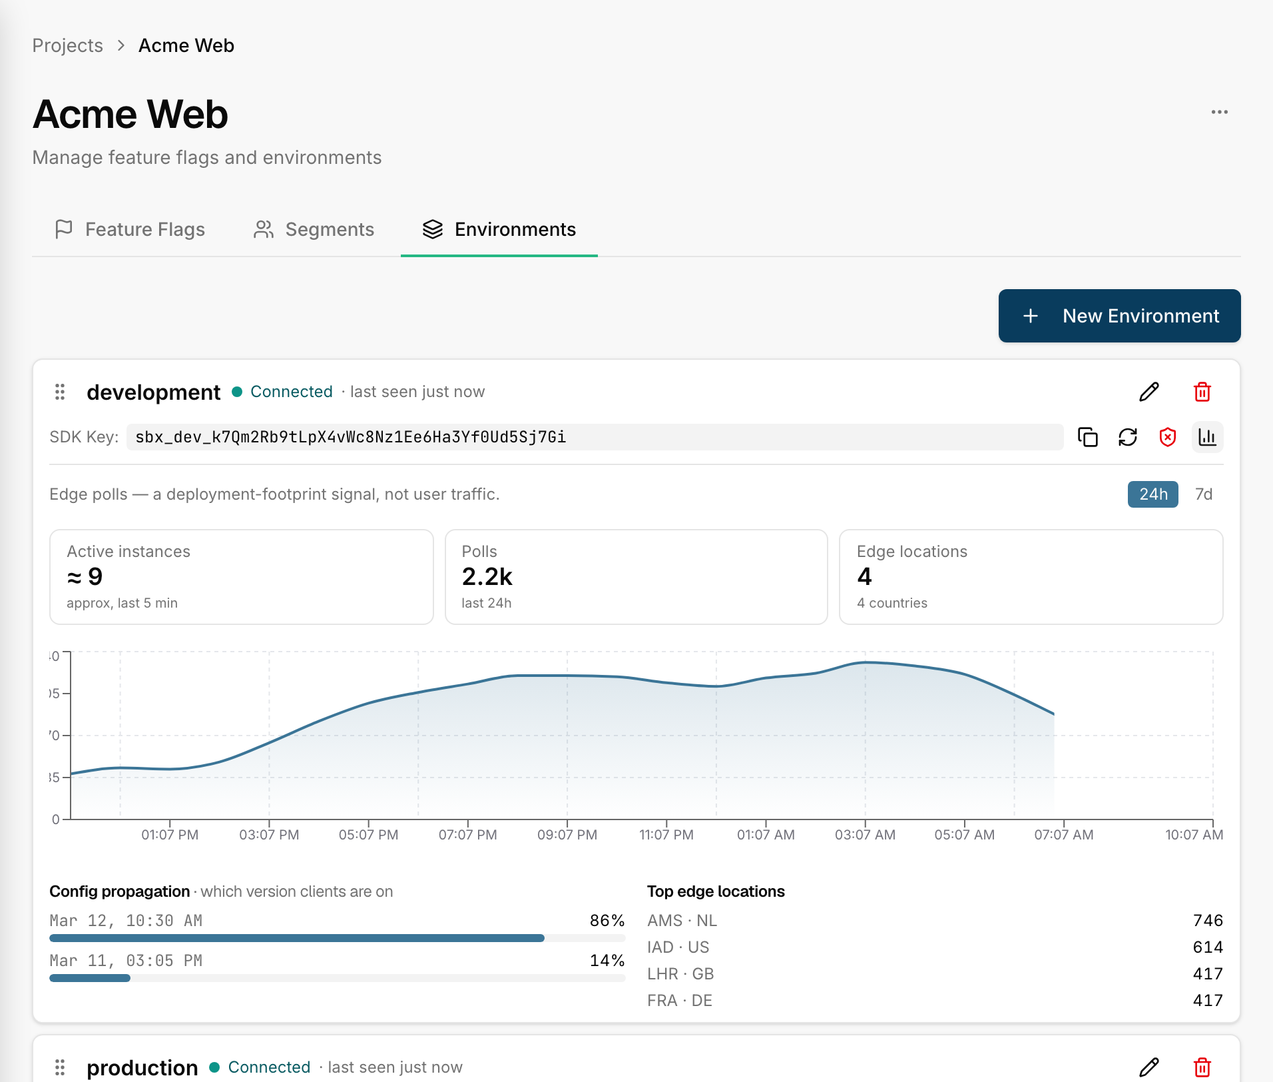Regenerate the development SDK key
Screen dimensions: 1273x1082
tap(1128, 437)
